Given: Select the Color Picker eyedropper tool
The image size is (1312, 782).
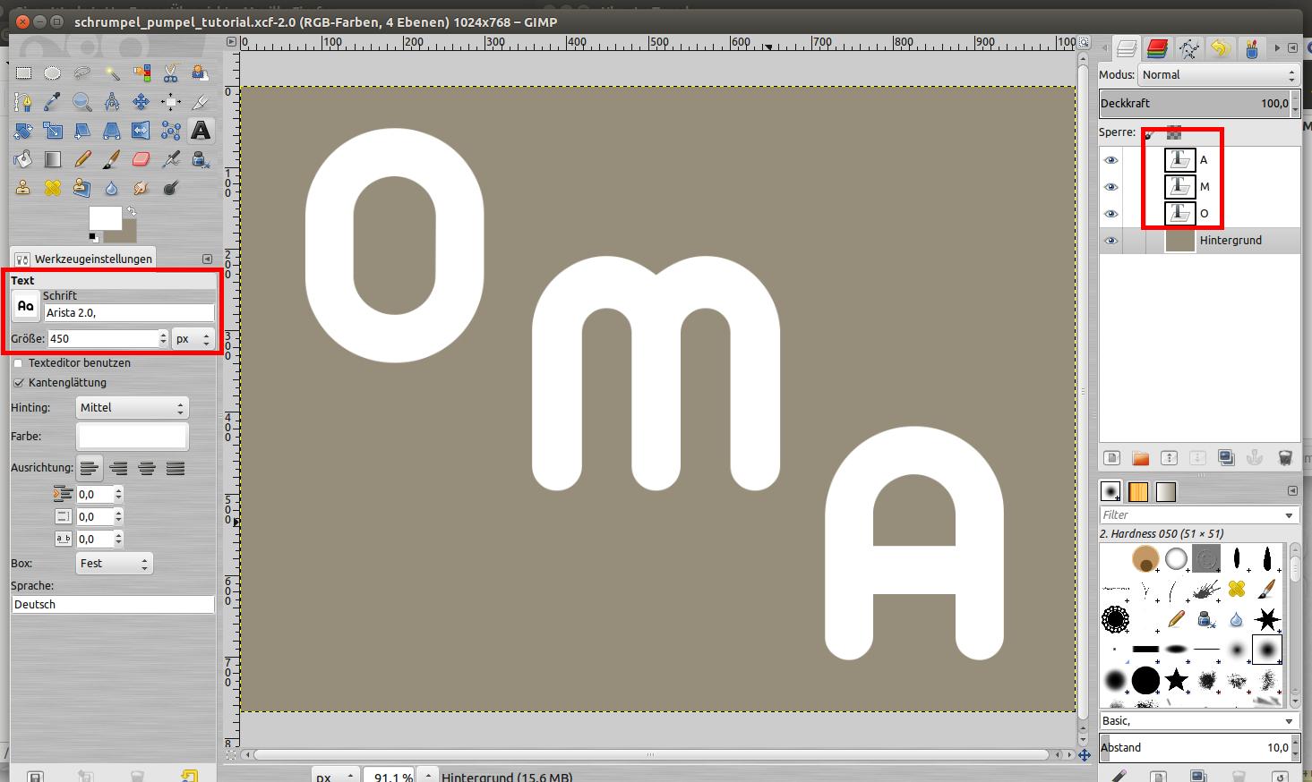Looking at the screenshot, I should click(x=53, y=102).
